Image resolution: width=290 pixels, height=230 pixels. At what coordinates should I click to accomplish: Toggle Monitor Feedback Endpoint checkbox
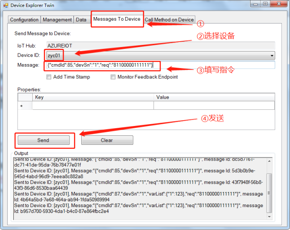[x=113, y=77]
